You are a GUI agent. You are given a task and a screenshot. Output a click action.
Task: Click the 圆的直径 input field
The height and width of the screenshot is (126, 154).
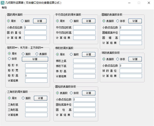(35, 33)
